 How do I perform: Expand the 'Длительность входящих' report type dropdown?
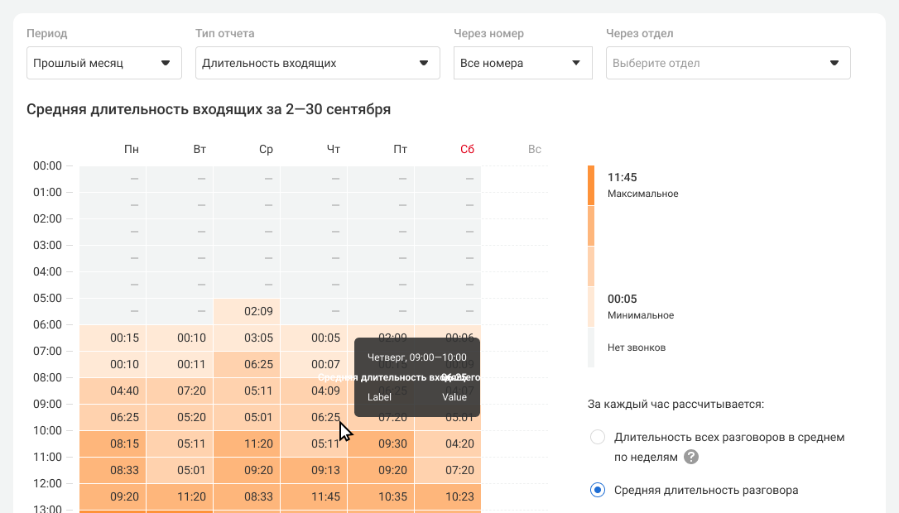point(317,63)
